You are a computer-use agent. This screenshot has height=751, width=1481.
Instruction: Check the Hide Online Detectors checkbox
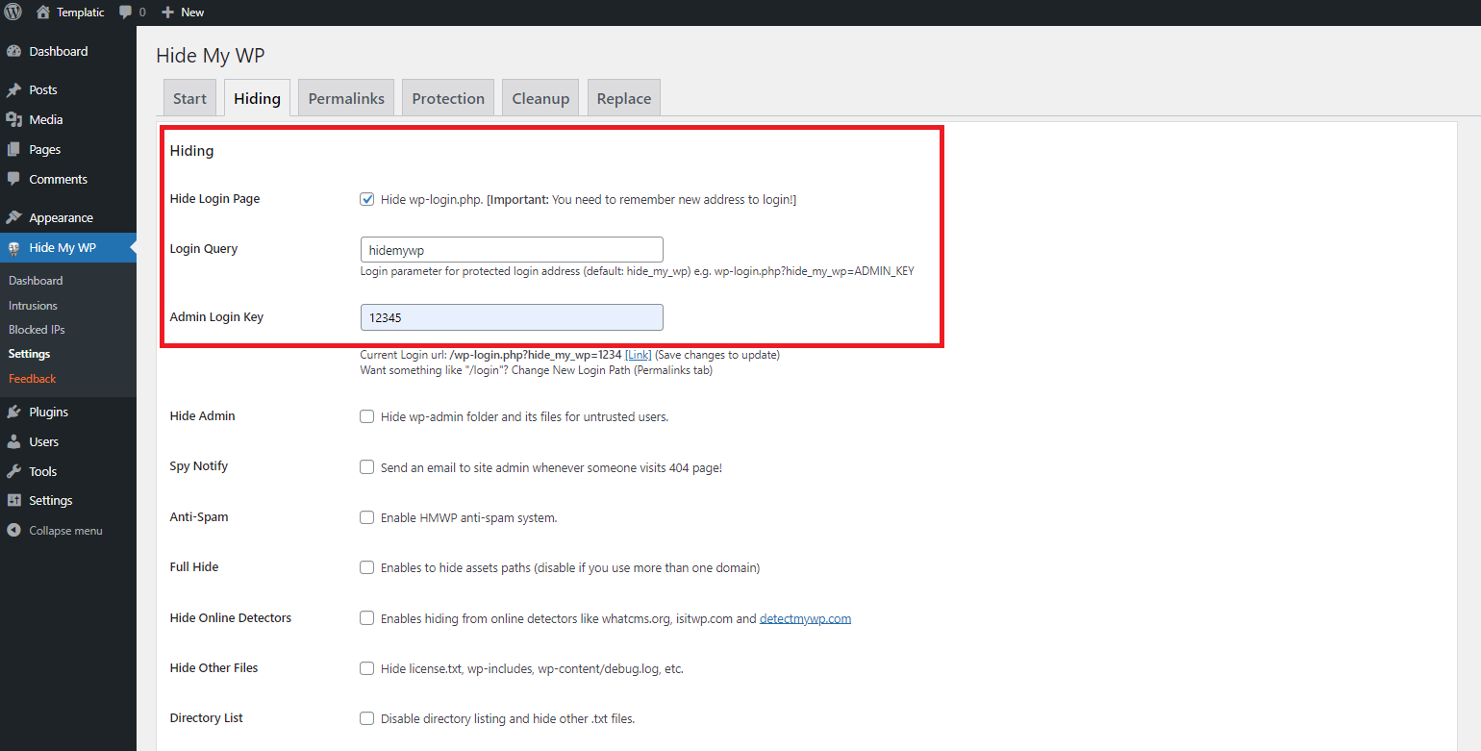[367, 618]
